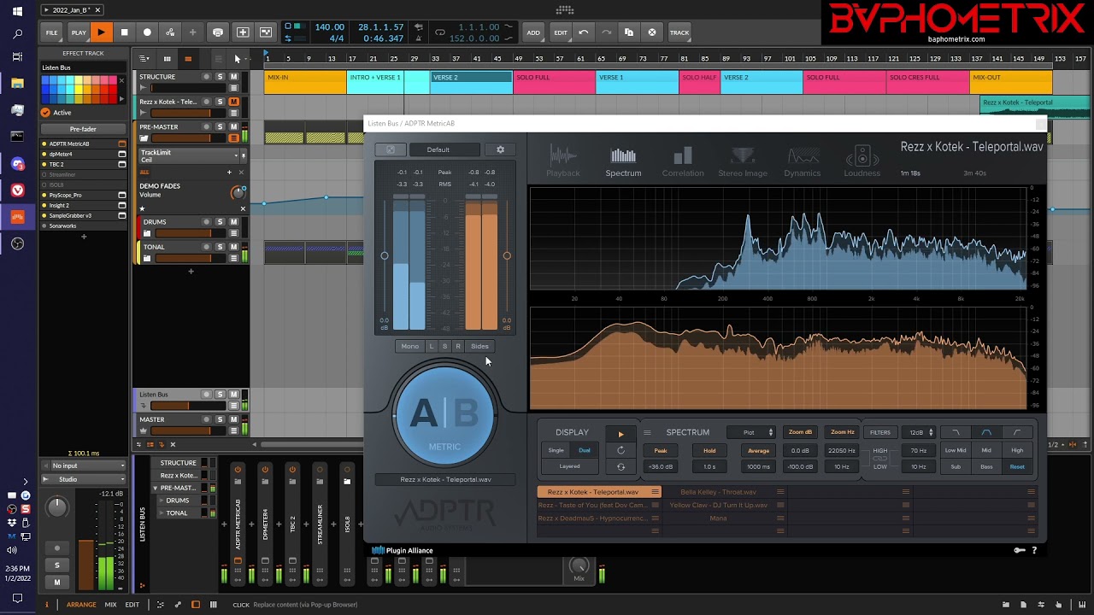The width and height of the screenshot is (1094, 615).
Task: Click the global Record button
Action: click(x=147, y=32)
